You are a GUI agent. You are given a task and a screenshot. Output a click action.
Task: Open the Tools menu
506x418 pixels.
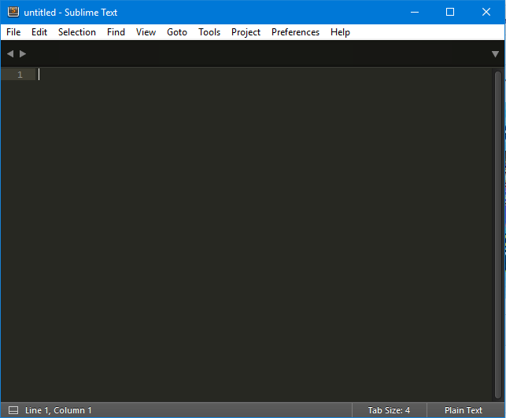coord(209,32)
